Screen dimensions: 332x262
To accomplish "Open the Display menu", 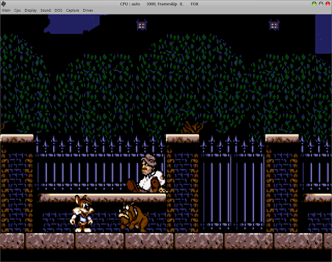I will tap(30, 10).
